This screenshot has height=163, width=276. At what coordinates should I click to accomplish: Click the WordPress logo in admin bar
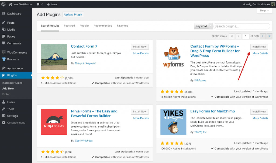[3, 4]
